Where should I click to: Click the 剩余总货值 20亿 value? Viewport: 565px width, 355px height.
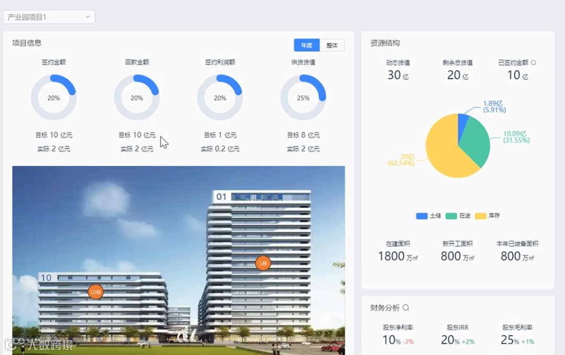458,75
